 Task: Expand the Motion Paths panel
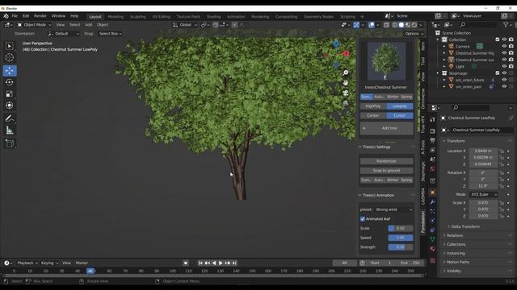pyautogui.click(x=458, y=262)
